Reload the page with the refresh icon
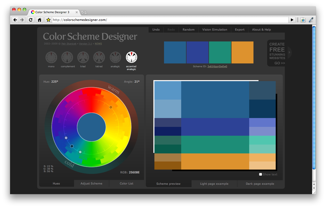326x208 pixels. pos(31,20)
